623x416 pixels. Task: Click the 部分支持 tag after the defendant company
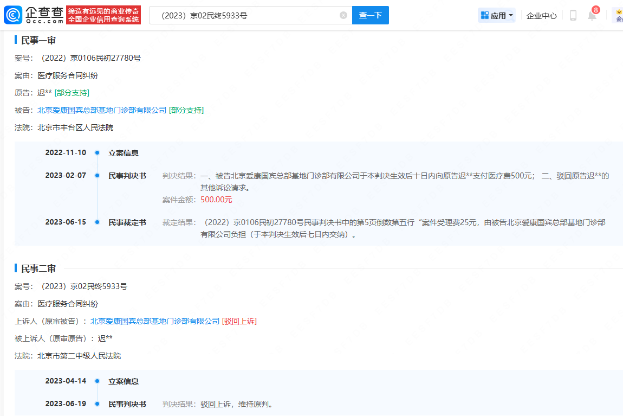(x=186, y=110)
